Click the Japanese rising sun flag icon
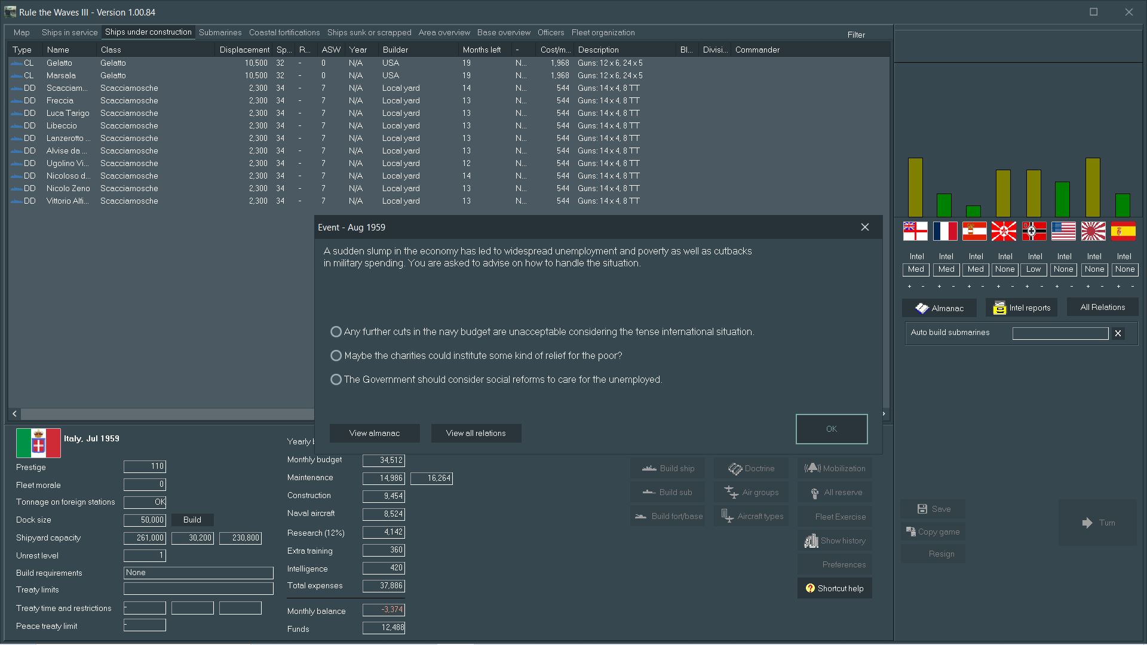This screenshot has width=1147, height=645. pos(1093,231)
